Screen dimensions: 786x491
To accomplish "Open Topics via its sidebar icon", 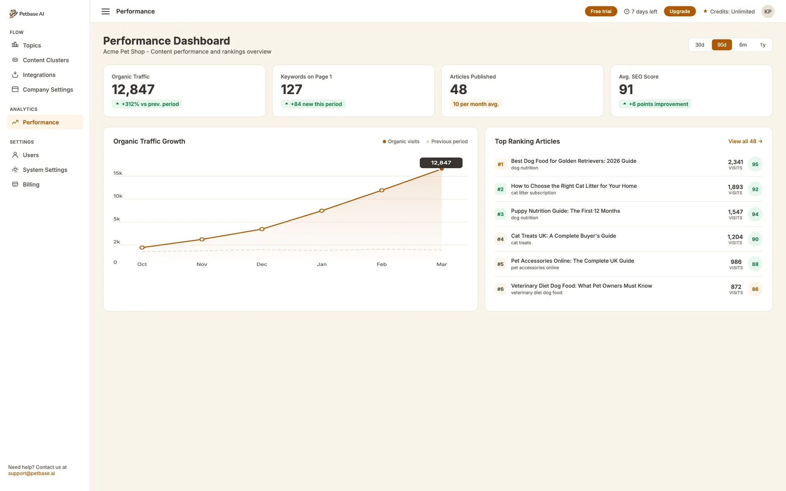I will point(15,45).
